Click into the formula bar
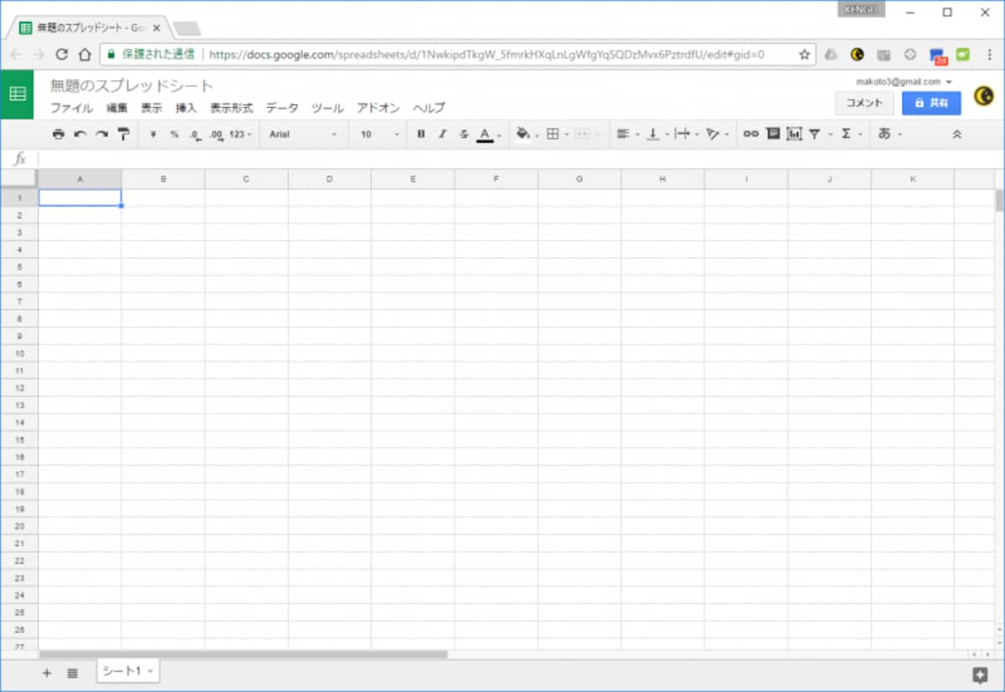The width and height of the screenshot is (1005, 692). point(519,158)
